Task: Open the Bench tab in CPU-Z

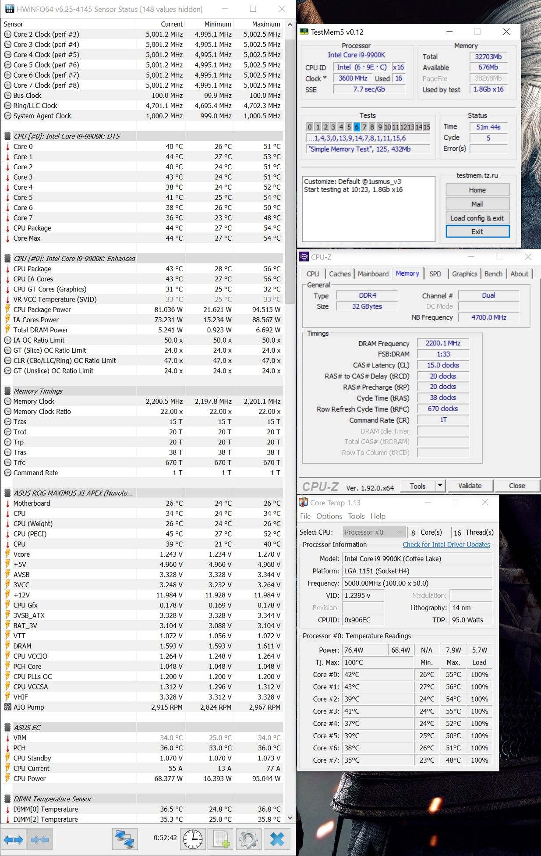Action: coord(494,273)
